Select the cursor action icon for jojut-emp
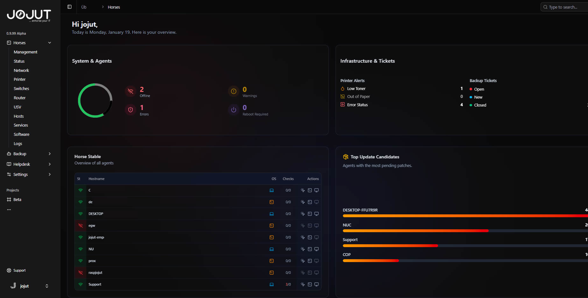Screen dimensions: 588x298 coord(302,237)
